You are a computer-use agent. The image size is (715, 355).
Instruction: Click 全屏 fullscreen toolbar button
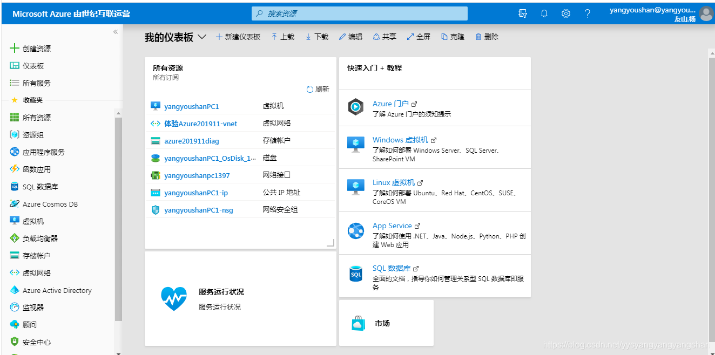tap(419, 37)
